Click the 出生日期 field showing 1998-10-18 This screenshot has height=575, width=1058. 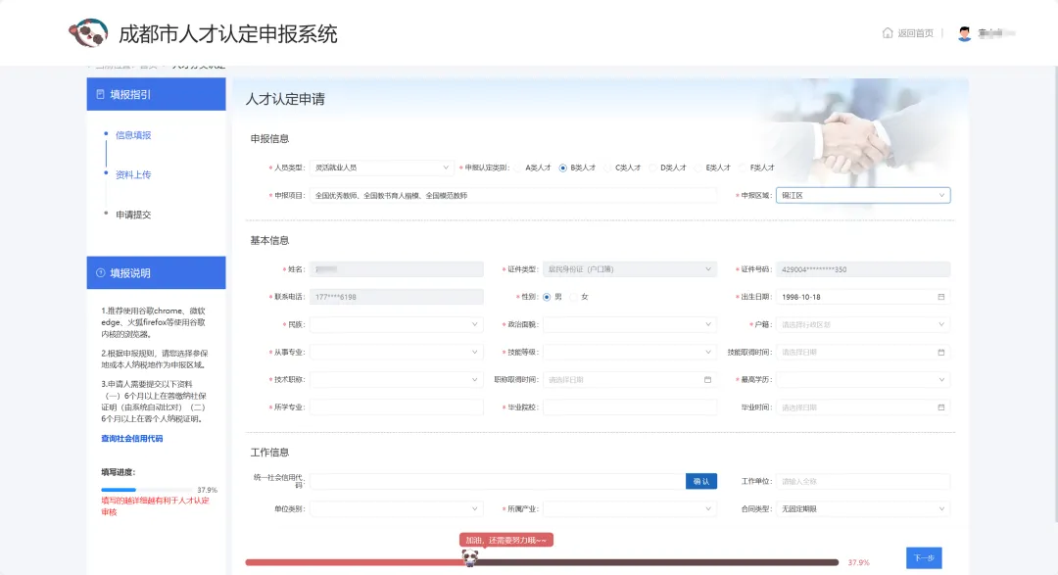[x=863, y=297]
